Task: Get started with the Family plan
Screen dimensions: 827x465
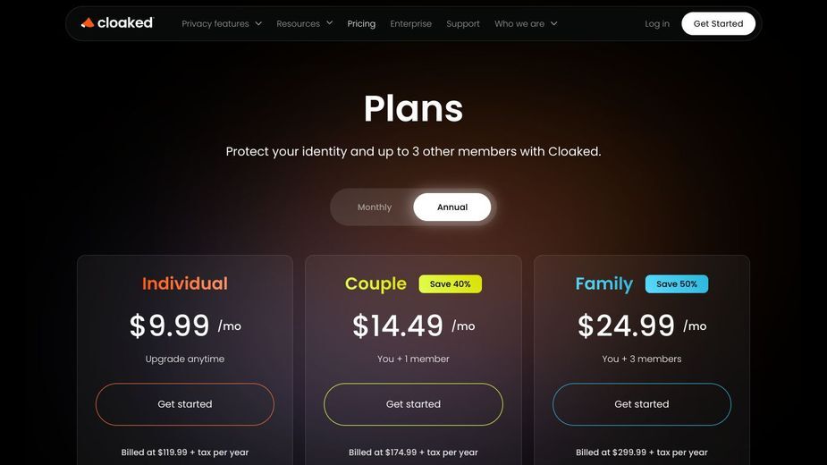Action: 641,404
